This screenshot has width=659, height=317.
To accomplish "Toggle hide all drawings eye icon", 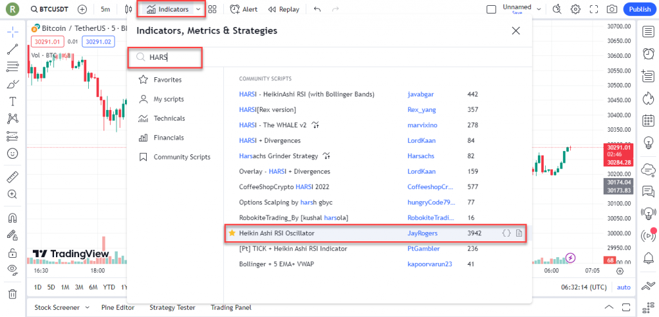I will pos(12,269).
